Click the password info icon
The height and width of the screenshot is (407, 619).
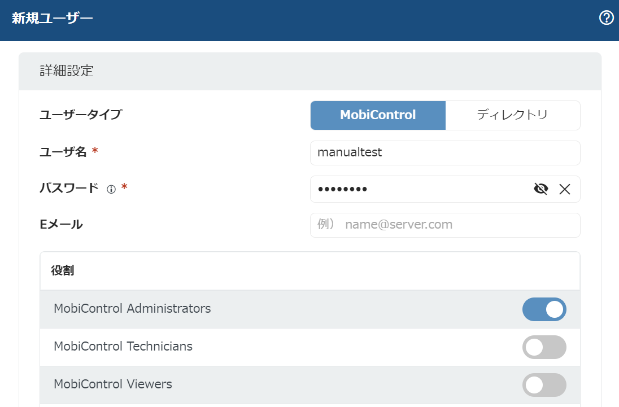coord(111,189)
